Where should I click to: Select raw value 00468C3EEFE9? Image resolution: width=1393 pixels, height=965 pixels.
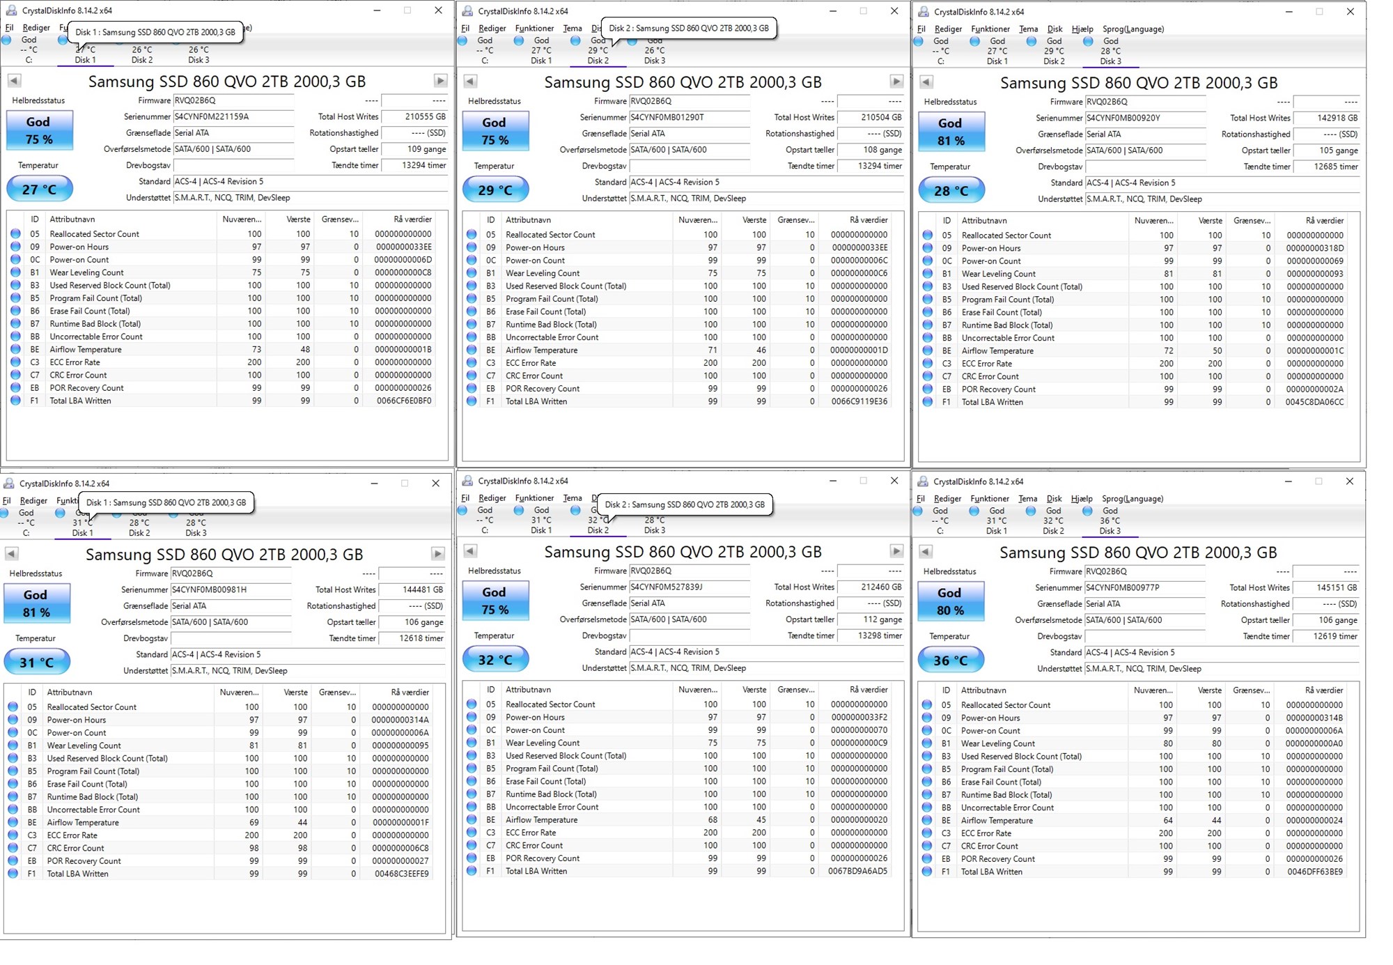[401, 874]
